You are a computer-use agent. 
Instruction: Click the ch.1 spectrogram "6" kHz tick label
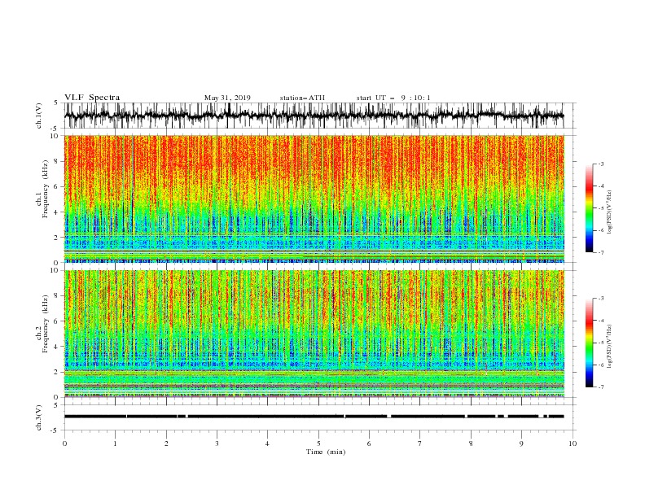pos(57,186)
